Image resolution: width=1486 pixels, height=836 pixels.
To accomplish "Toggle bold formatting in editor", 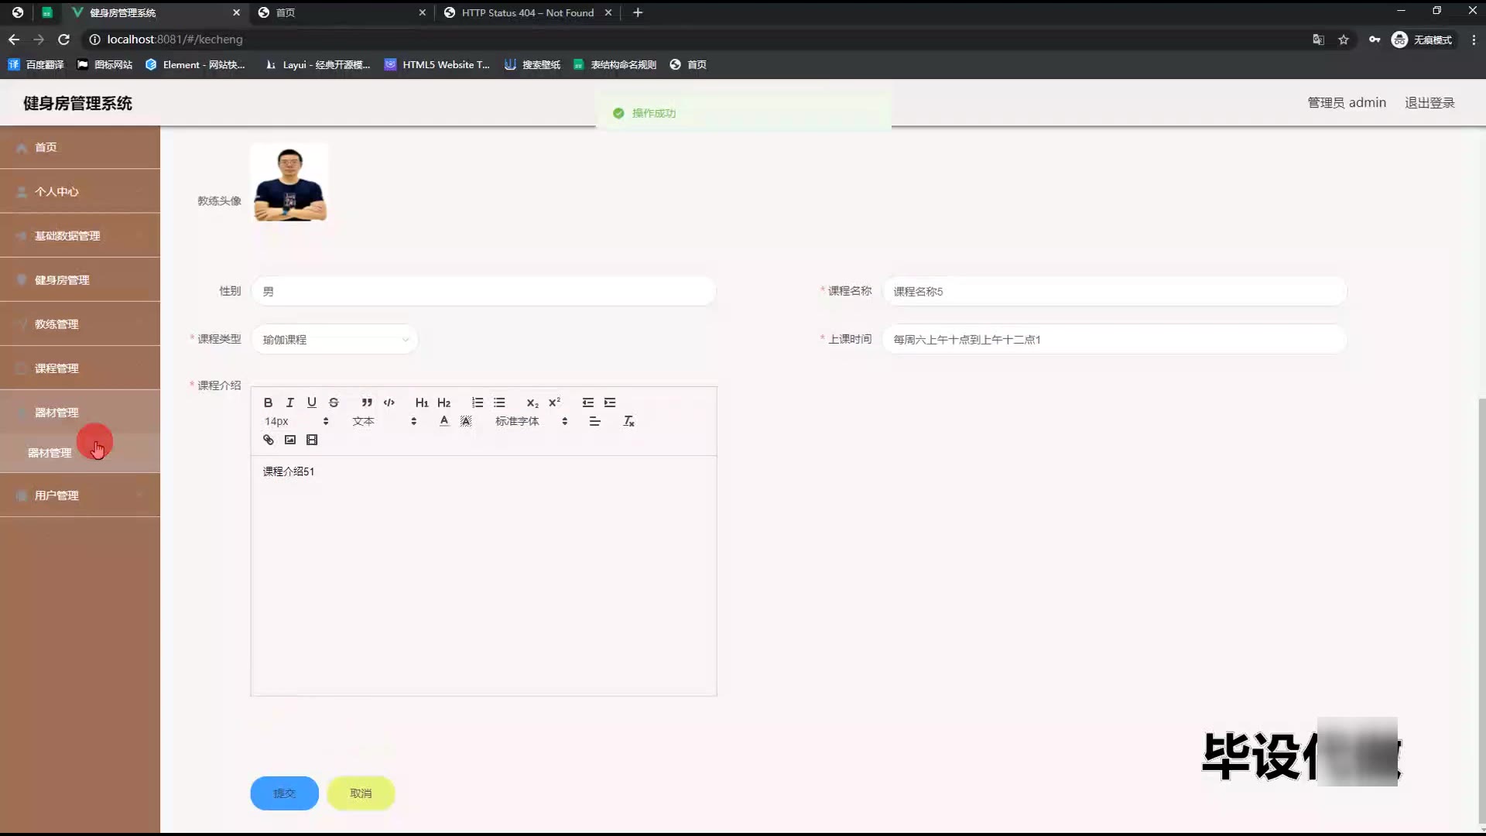I will [x=268, y=403].
